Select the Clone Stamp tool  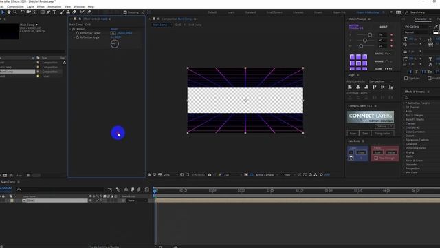tap(68, 12)
